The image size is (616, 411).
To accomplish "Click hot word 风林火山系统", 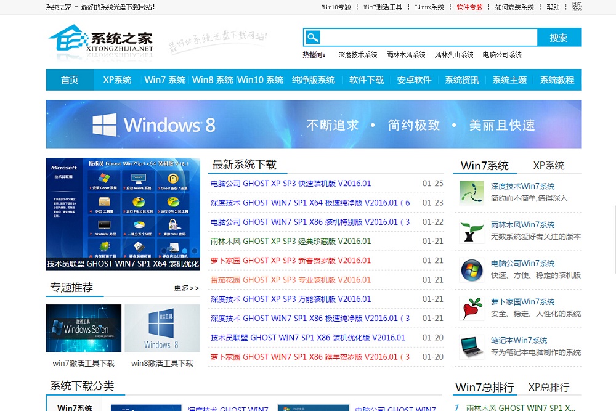I will click(x=454, y=55).
